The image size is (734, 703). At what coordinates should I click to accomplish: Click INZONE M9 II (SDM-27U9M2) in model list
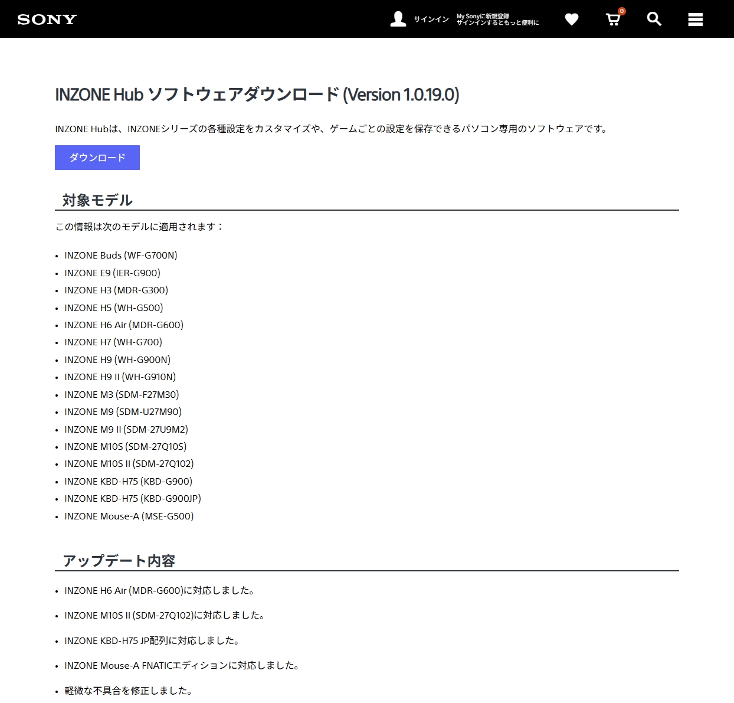tap(126, 430)
